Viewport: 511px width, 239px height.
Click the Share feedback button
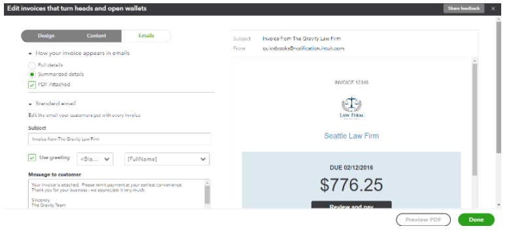[x=463, y=8]
